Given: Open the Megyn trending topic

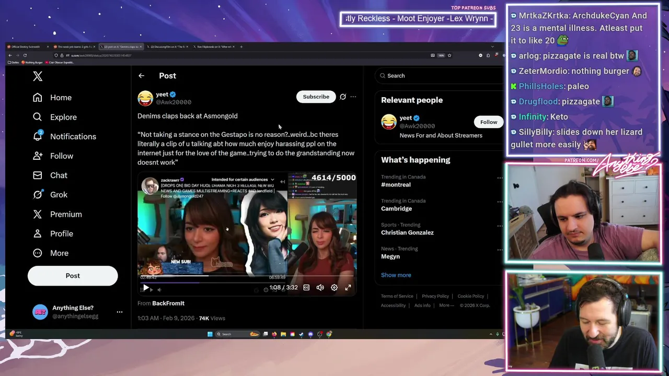Looking at the screenshot, I should (x=390, y=256).
